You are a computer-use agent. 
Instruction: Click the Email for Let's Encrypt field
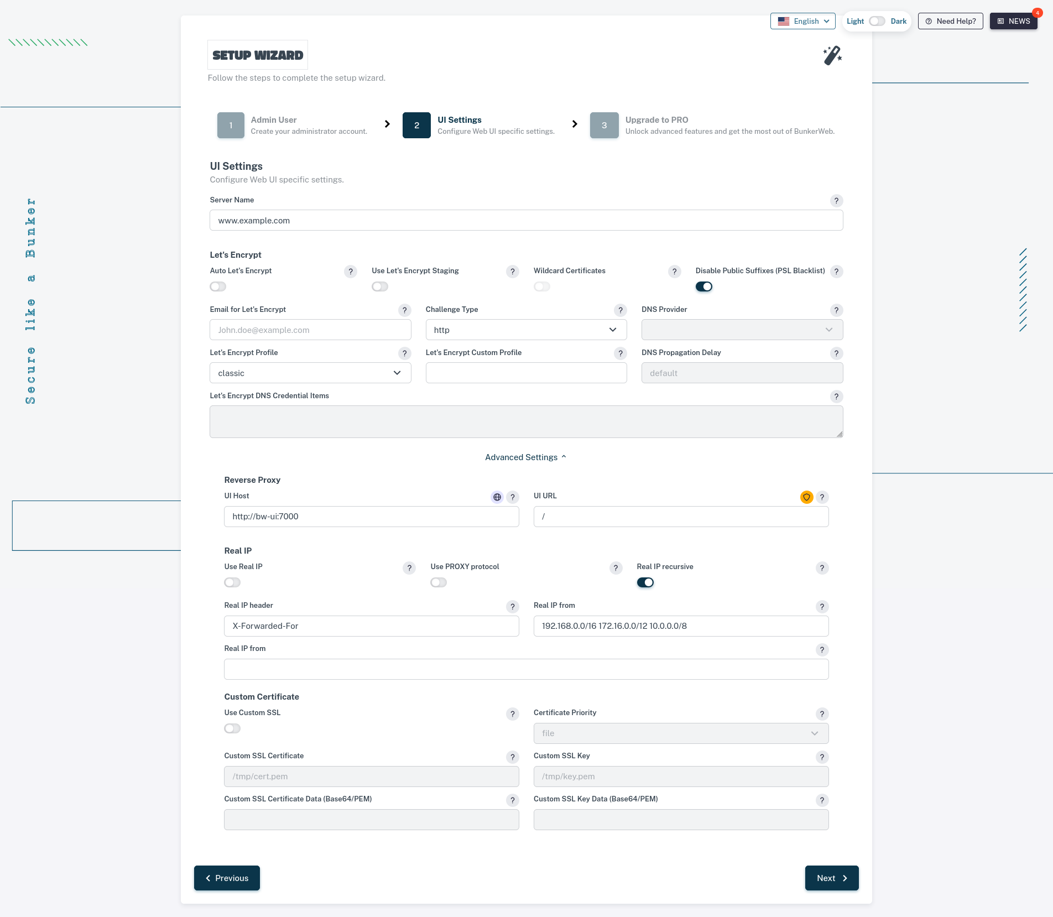[310, 330]
